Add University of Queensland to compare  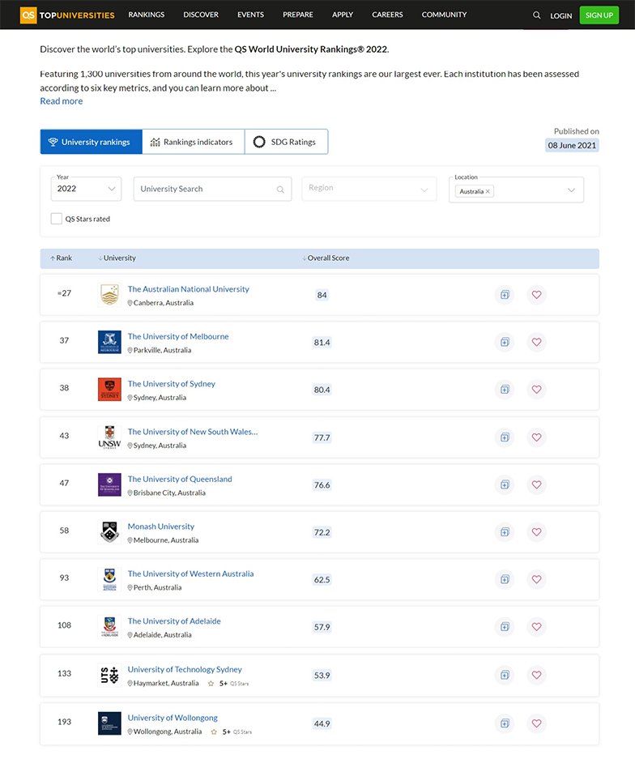click(x=505, y=484)
